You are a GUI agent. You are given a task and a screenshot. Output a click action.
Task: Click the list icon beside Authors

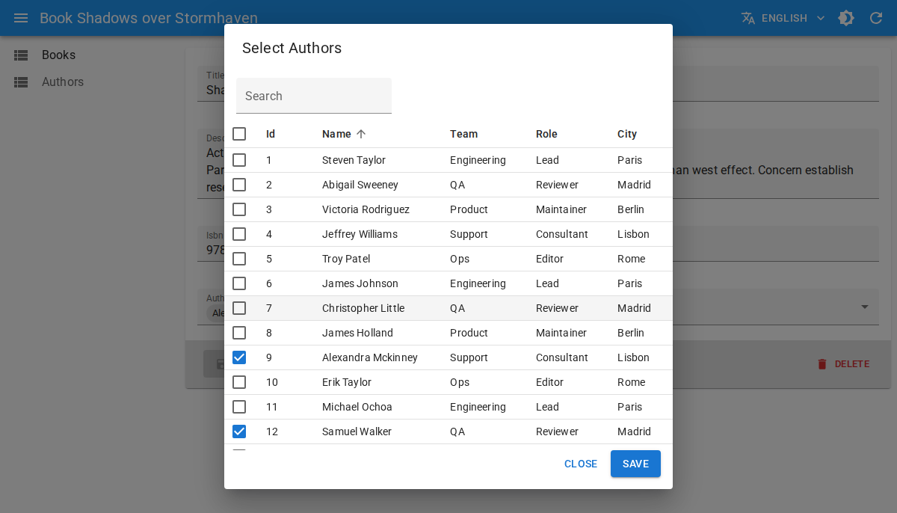tap(21, 82)
